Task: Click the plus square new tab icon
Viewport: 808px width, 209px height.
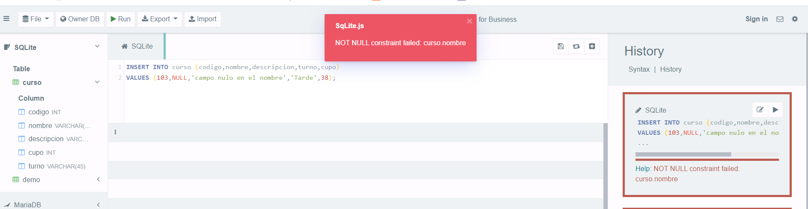Action: pyautogui.click(x=592, y=46)
